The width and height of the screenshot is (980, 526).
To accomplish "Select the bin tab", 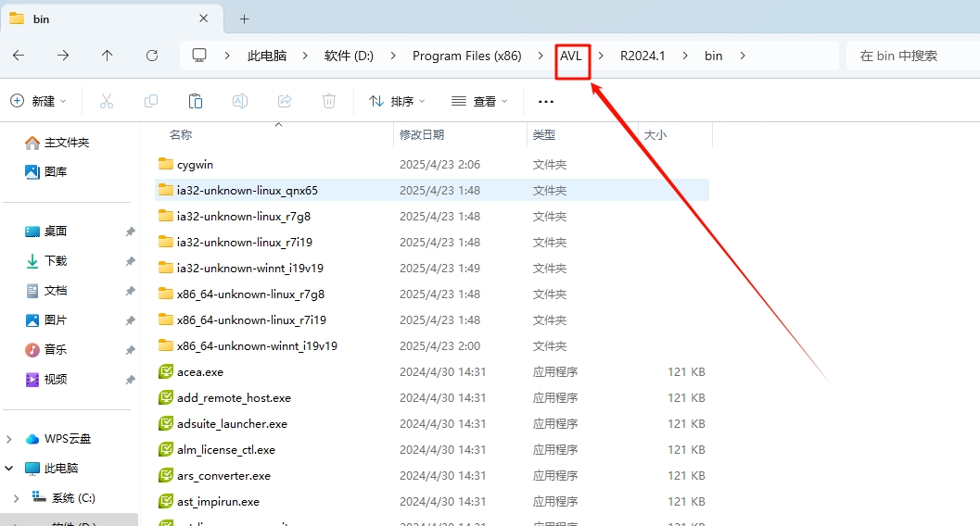I will click(x=112, y=19).
